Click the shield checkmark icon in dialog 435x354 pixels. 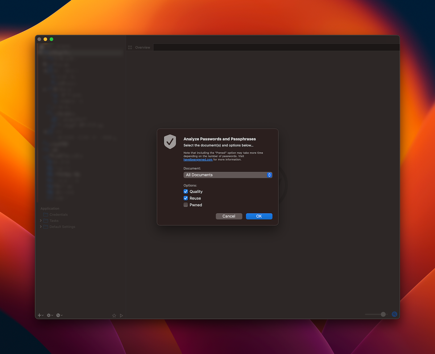tap(170, 142)
